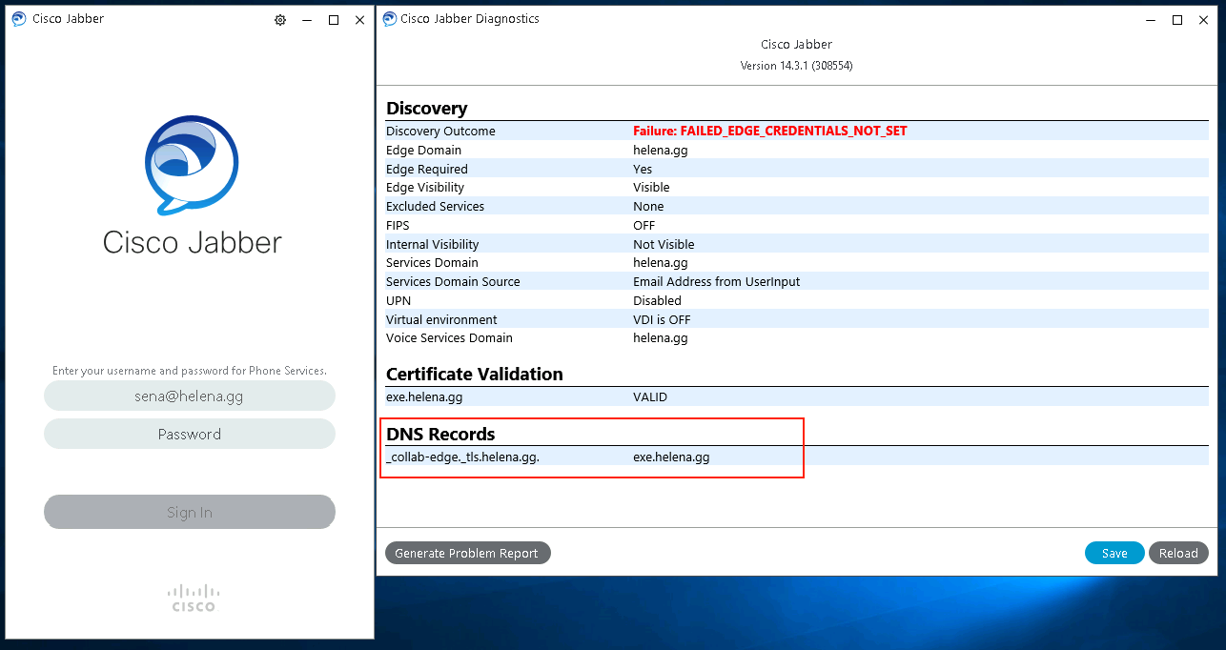
Task: Focus the Password input field
Action: (x=190, y=435)
